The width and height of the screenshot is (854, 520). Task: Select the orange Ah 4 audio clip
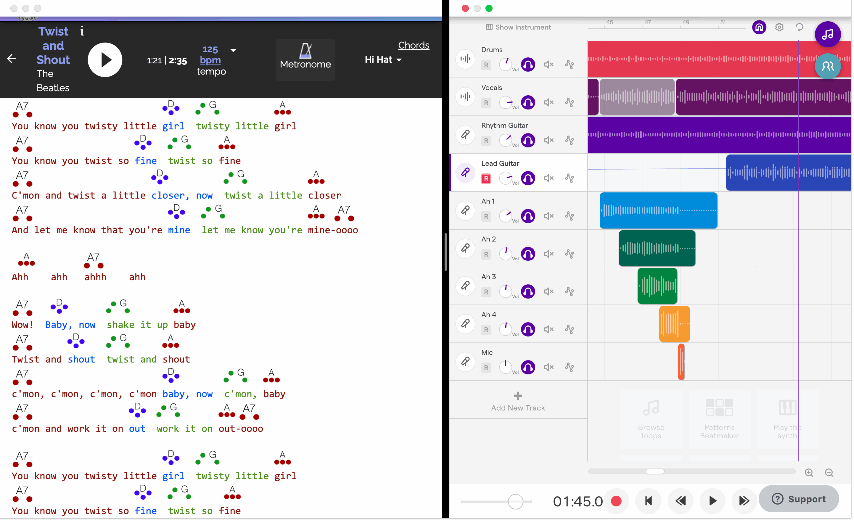(674, 324)
